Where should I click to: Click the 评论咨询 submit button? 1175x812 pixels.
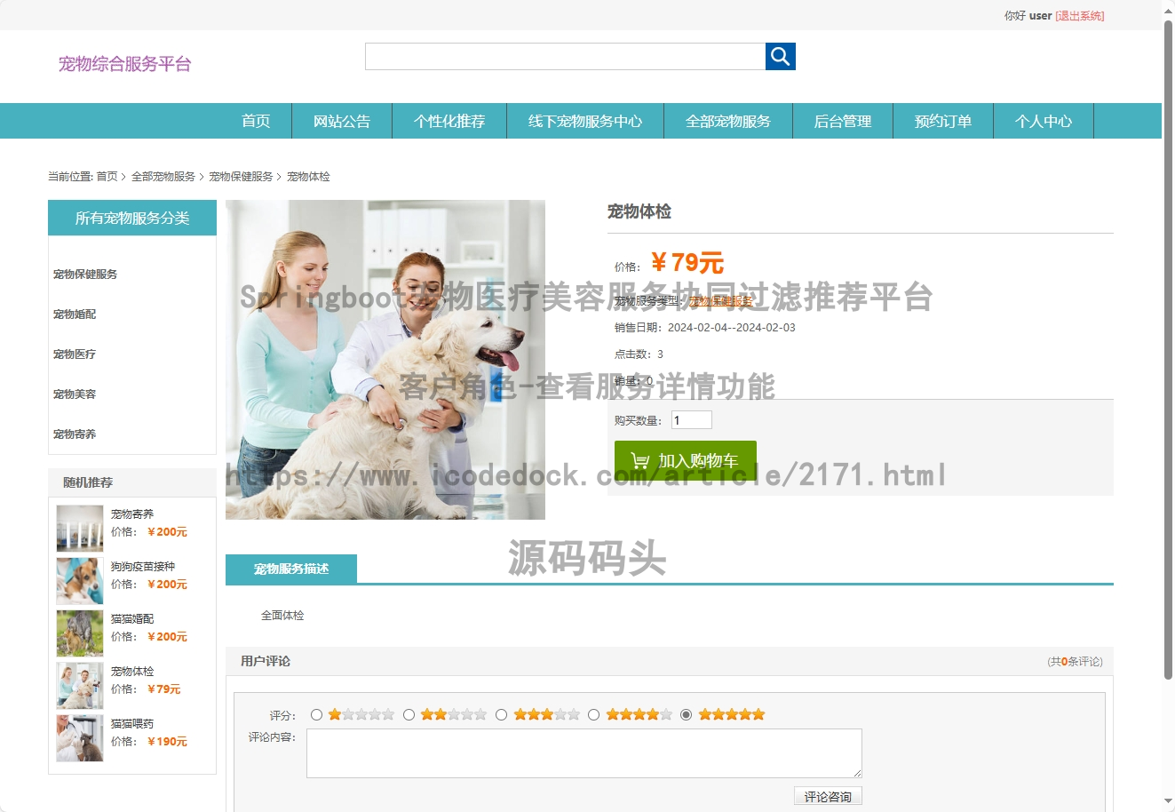[x=828, y=797]
